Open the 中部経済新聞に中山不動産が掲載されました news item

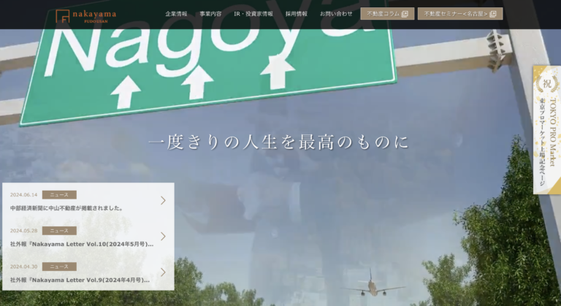click(x=88, y=201)
